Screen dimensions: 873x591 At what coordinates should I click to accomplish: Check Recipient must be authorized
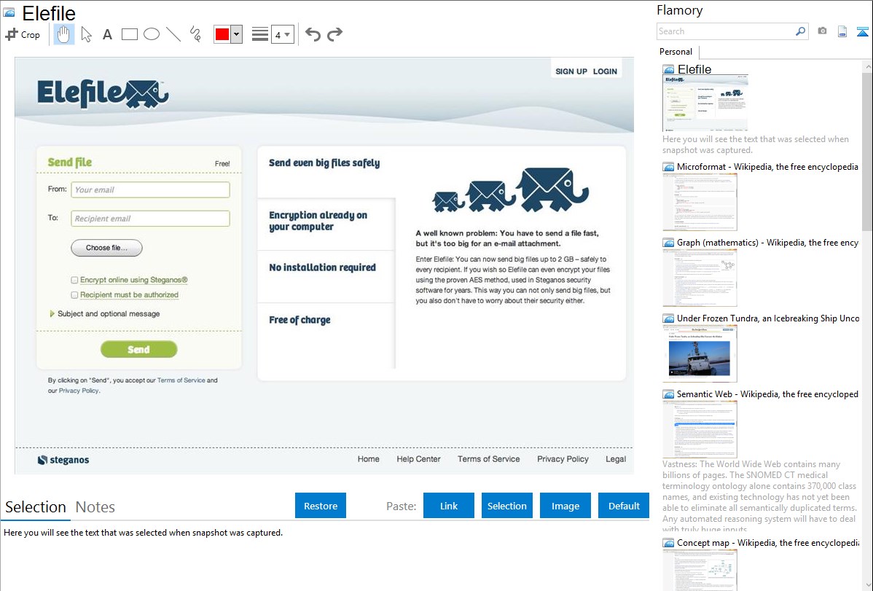pyautogui.click(x=74, y=295)
